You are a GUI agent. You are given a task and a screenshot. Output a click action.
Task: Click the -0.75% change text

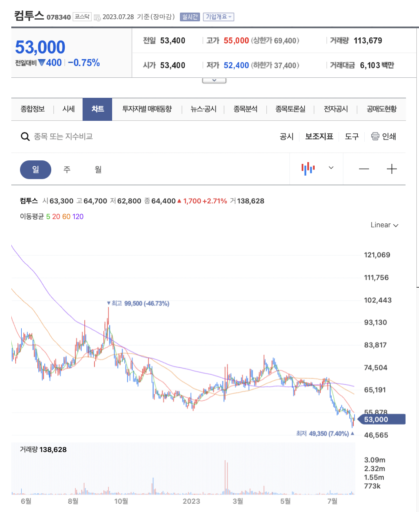(83, 63)
